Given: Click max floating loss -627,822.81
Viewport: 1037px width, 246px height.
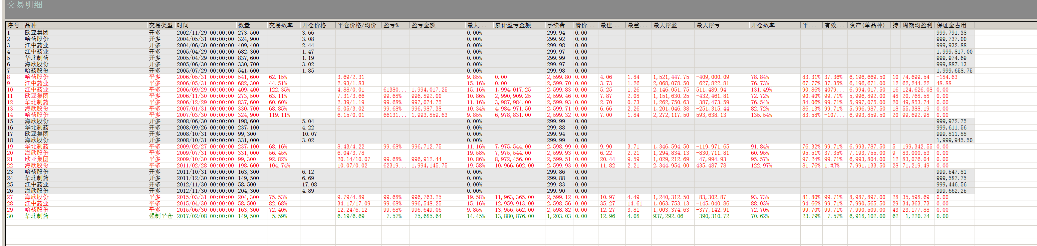Looking at the screenshot, I should (x=713, y=84).
